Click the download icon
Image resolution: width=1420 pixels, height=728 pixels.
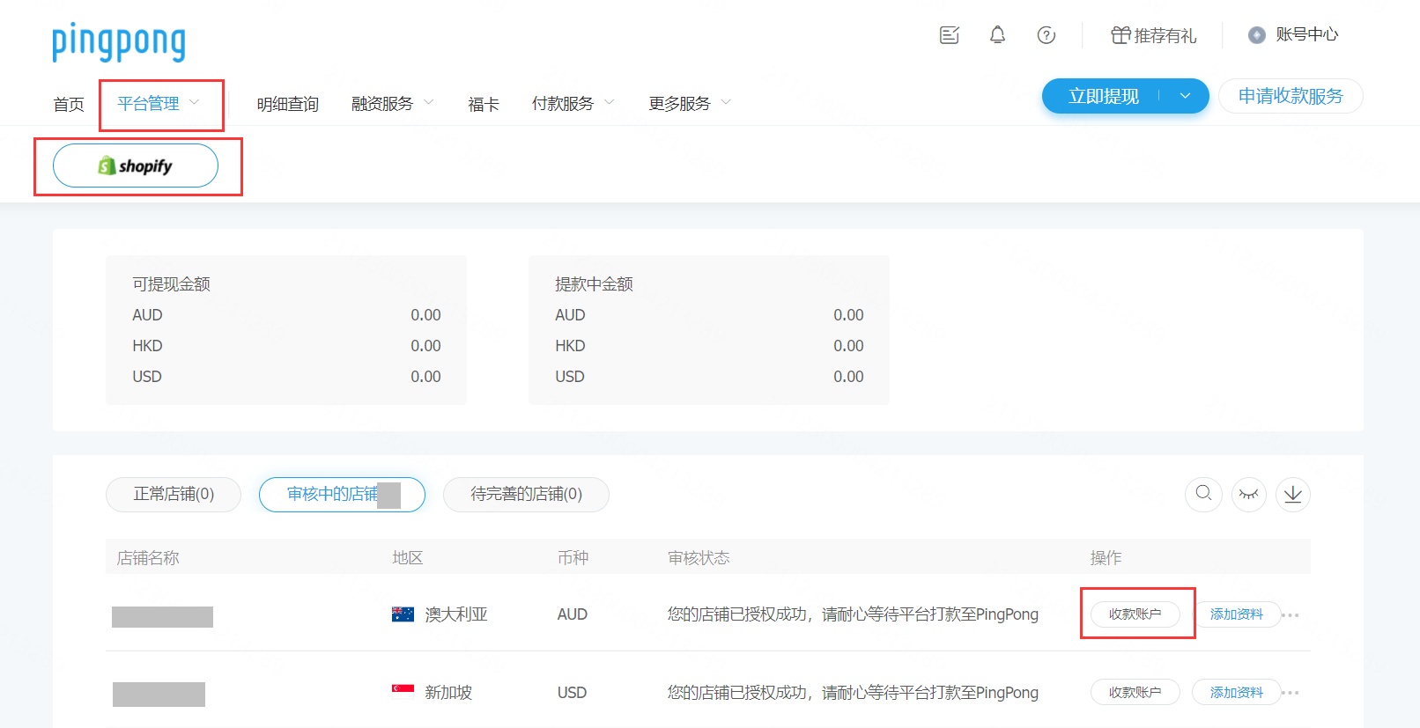1292,494
